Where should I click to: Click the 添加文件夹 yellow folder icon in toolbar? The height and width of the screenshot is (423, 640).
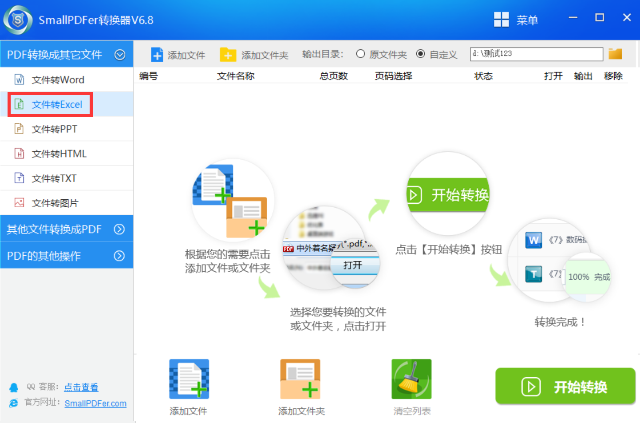pyautogui.click(x=228, y=55)
